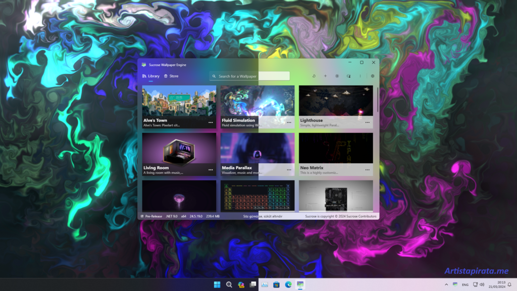Open Sucrose settings with the gear icon
This screenshot has width=517, height=291.
pyautogui.click(x=372, y=76)
